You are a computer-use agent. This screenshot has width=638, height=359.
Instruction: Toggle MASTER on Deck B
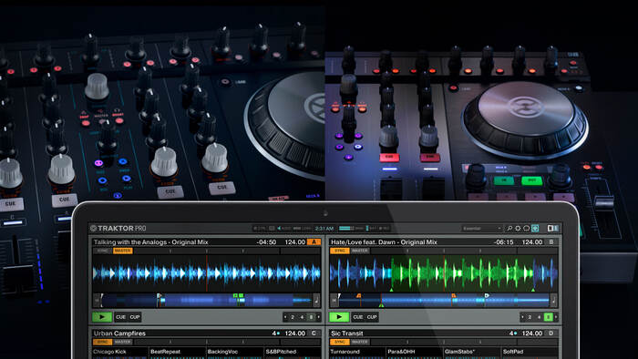(360, 251)
